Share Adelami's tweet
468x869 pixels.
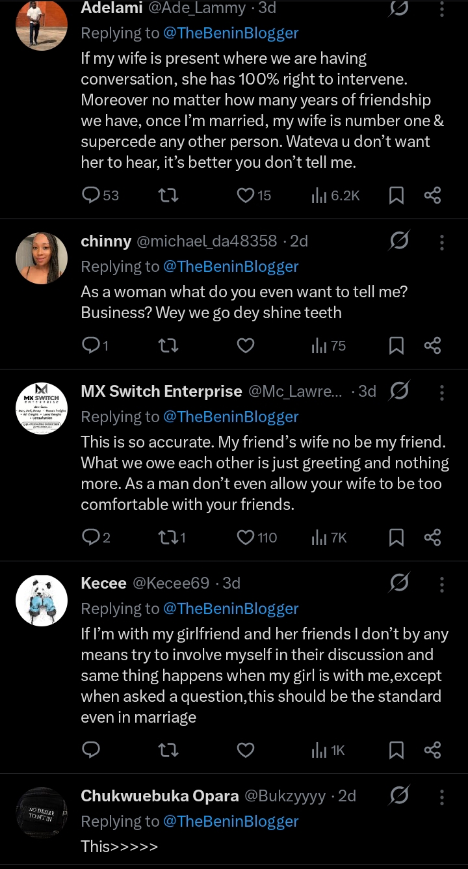pyautogui.click(x=432, y=195)
